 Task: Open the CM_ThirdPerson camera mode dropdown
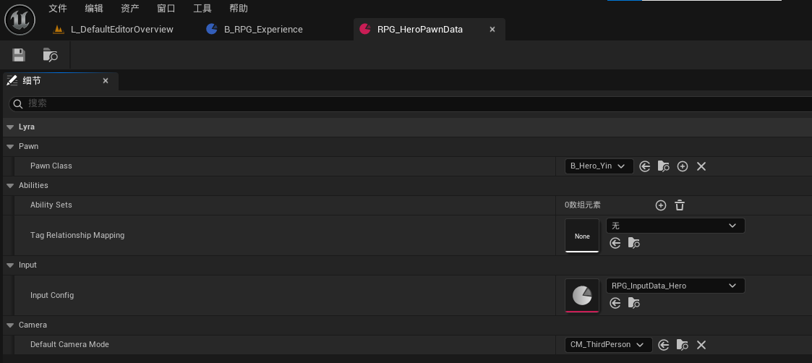tap(609, 345)
